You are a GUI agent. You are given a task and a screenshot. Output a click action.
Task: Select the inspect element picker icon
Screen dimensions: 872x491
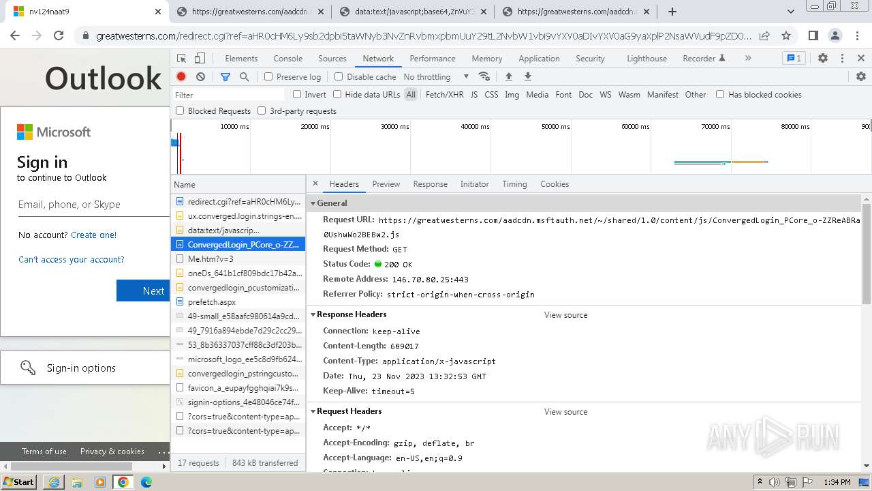(181, 59)
